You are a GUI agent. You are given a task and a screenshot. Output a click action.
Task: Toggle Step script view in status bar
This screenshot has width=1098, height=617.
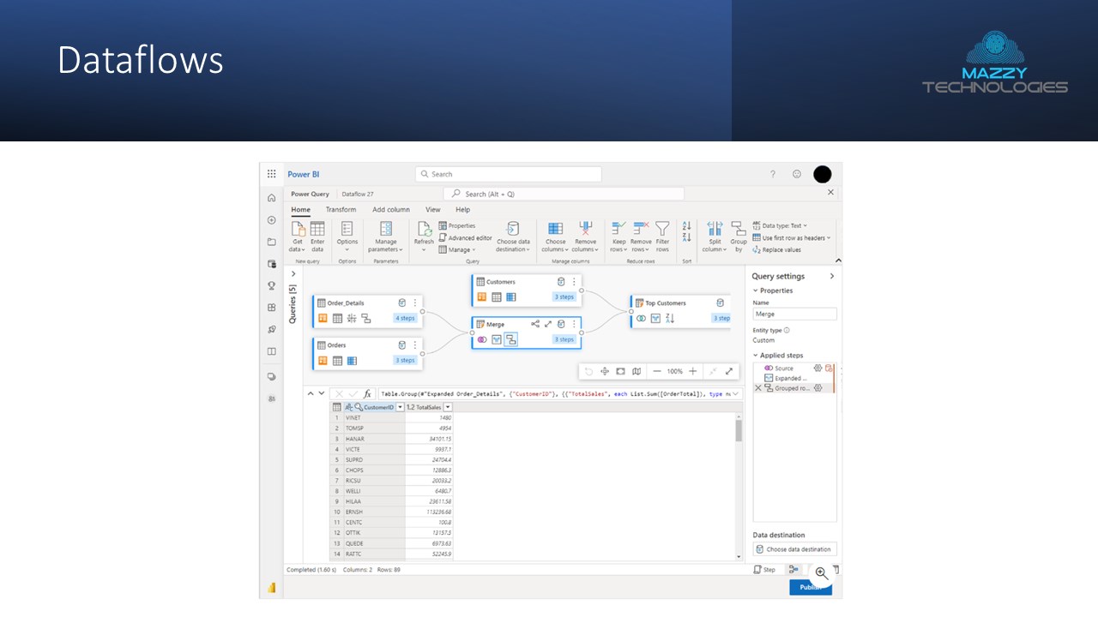tap(763, 570)
